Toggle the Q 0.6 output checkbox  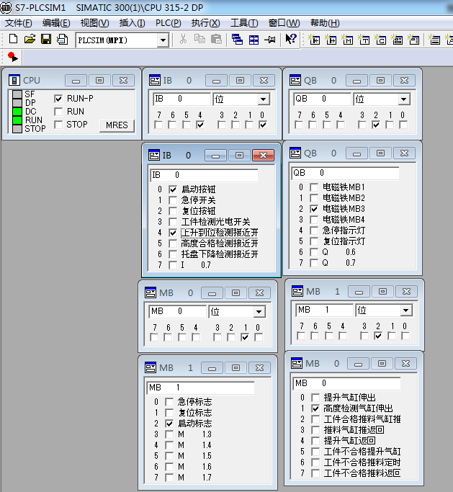(x=314, y=252)
